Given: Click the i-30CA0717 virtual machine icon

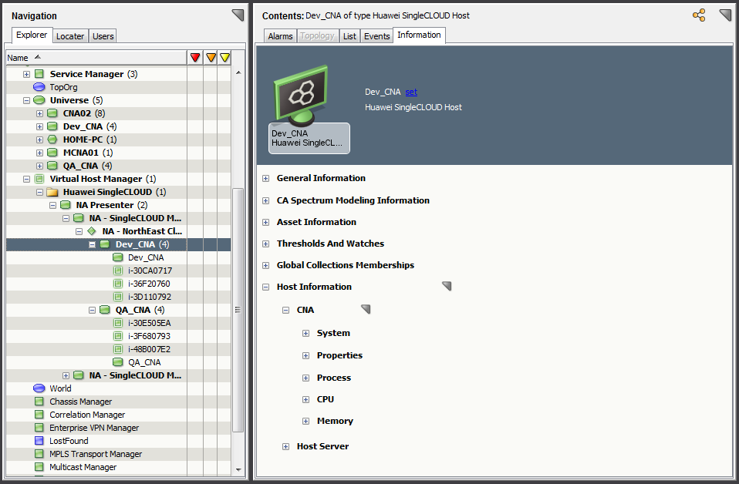Looking at the screenshot, I should [118, 271].
